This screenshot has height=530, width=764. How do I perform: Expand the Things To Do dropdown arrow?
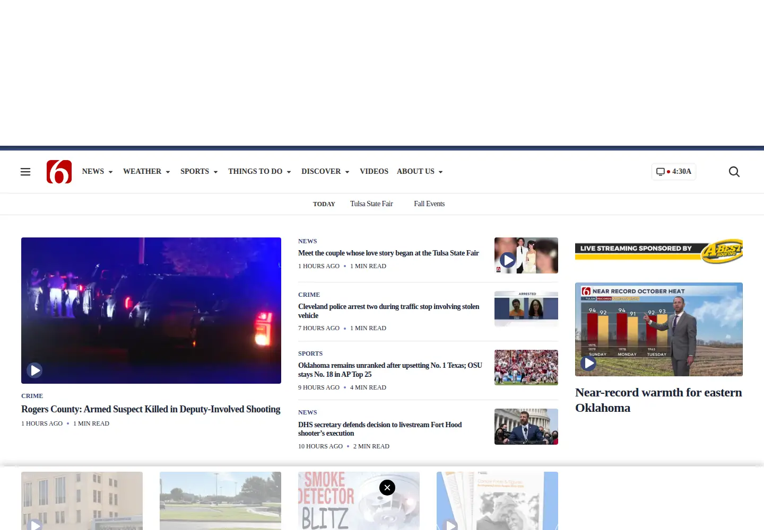click(289, 172)
